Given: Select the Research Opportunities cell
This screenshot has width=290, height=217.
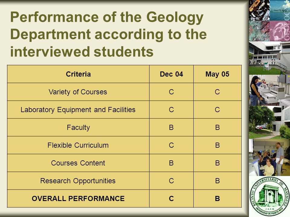Looking at the screenshot, I should point(78,181).
